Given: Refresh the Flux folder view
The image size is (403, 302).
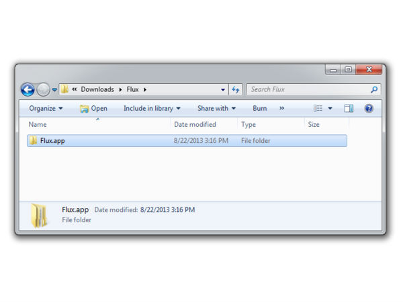Looking at the screenshot, I should (236, 90).
